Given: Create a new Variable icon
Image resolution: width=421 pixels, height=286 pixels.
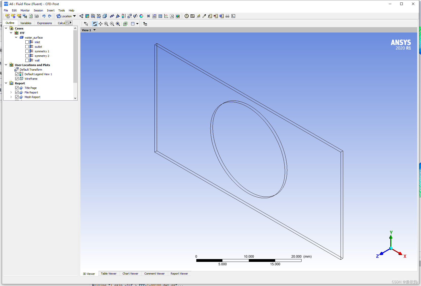Looking at the screenshot, I should (x=148, y=16).
